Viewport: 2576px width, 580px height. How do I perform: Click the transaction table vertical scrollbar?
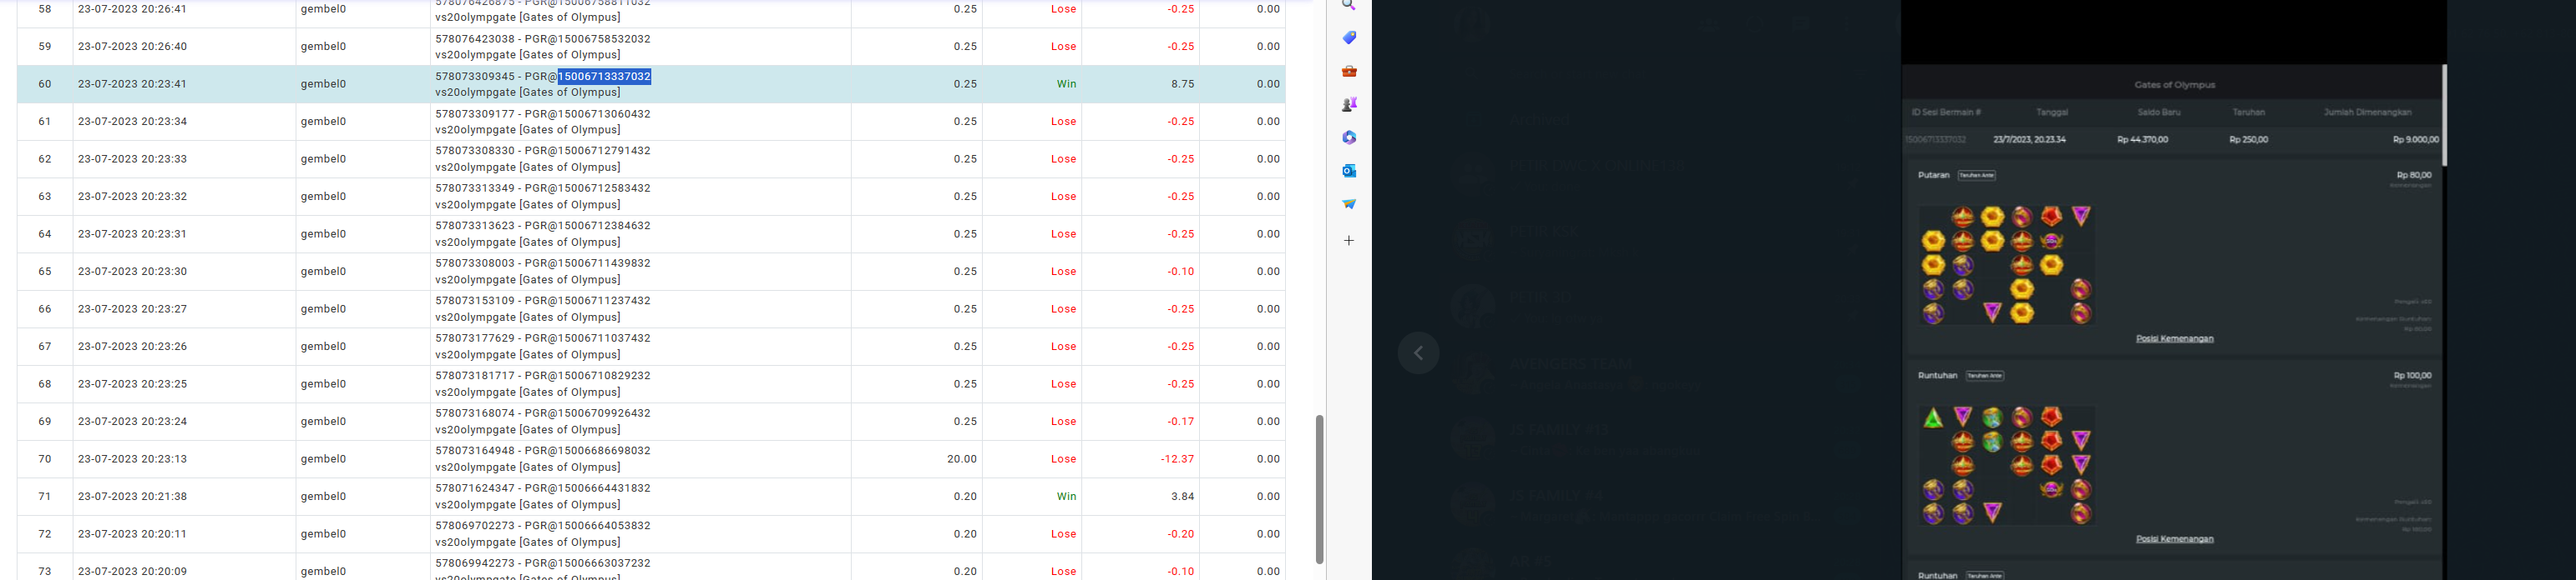pyautogui.click(x=1319, y=489)
